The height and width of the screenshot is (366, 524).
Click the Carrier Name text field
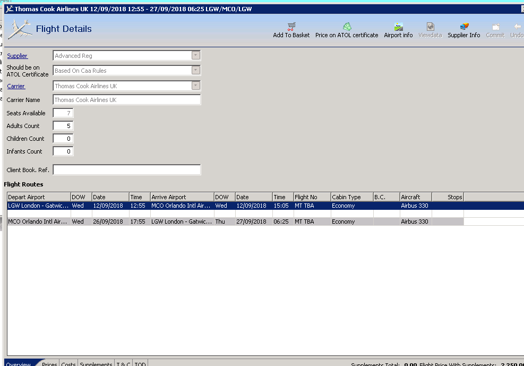[127, 100]
